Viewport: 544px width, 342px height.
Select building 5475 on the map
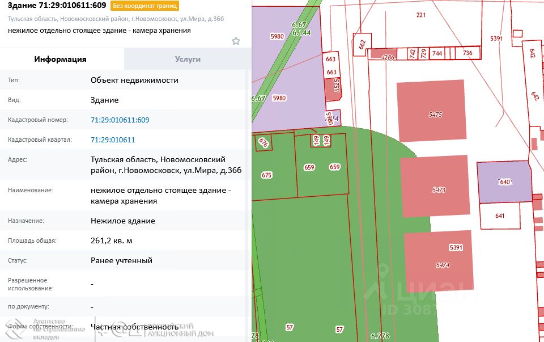pyautogui.click(x=431, y=111)
